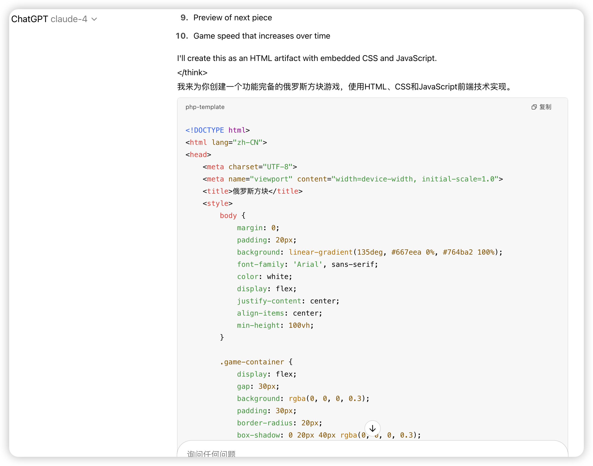The image size is (593, 466).
Task: Click the meta viewport code line
Action: pos(352,179)
